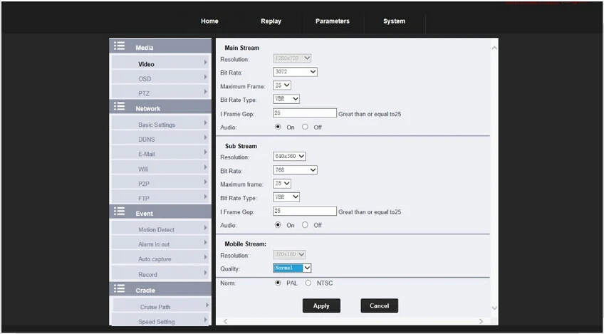Click Main Stream I Frame Gop field
The width and height of the screenshot is (604, 334).
click(x=305, y=113)
